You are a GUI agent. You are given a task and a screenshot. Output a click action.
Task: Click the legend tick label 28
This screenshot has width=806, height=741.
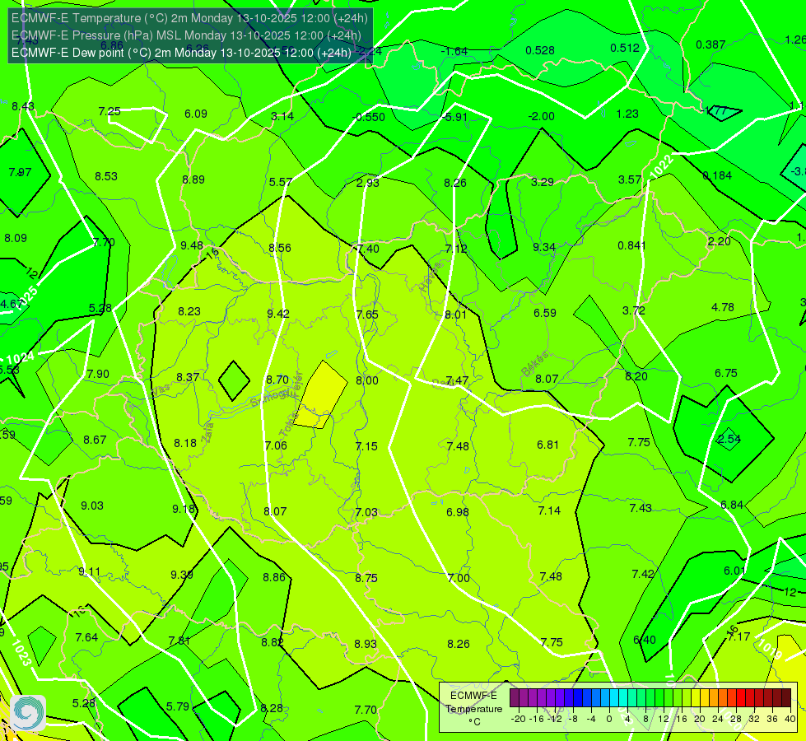pos(735,719)
